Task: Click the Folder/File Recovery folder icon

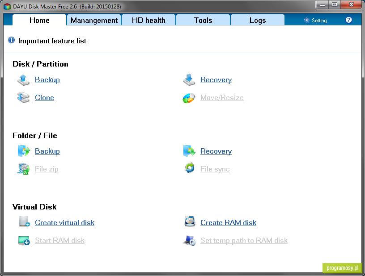Action: (189, 151)
